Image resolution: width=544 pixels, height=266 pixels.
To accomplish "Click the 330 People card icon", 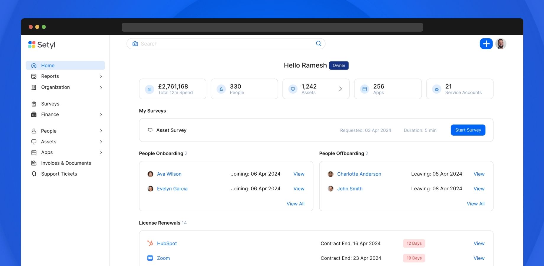I will click(x=221, y=89).
